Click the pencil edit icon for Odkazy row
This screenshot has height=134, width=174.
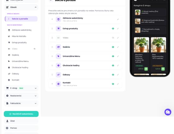[x=118, y=75]
